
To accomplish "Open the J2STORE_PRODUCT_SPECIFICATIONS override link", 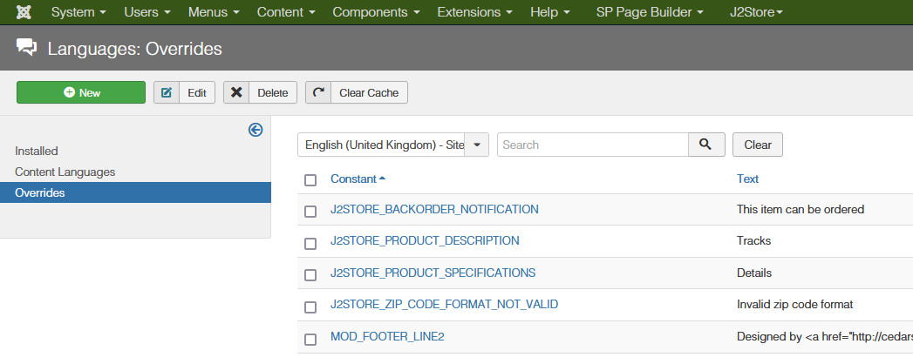I will 433,273.
